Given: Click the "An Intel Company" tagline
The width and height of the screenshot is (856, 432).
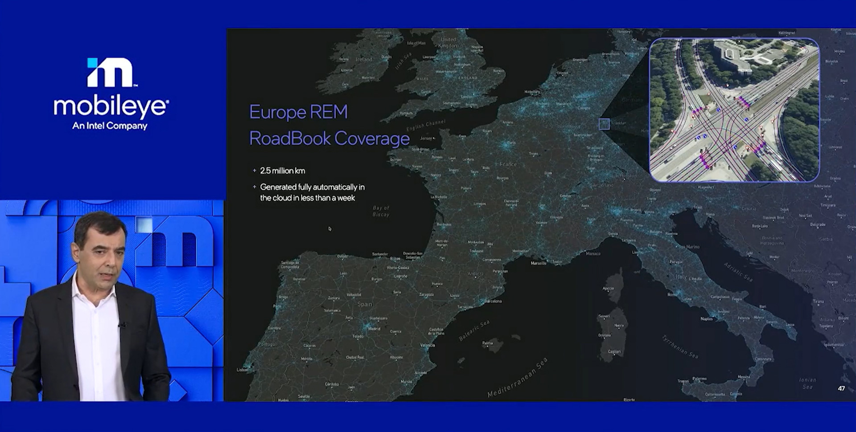Looking at the screenshot, I should click(x=110, y=126).
